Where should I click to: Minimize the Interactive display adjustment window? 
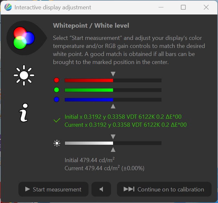(x=161, y=7)
